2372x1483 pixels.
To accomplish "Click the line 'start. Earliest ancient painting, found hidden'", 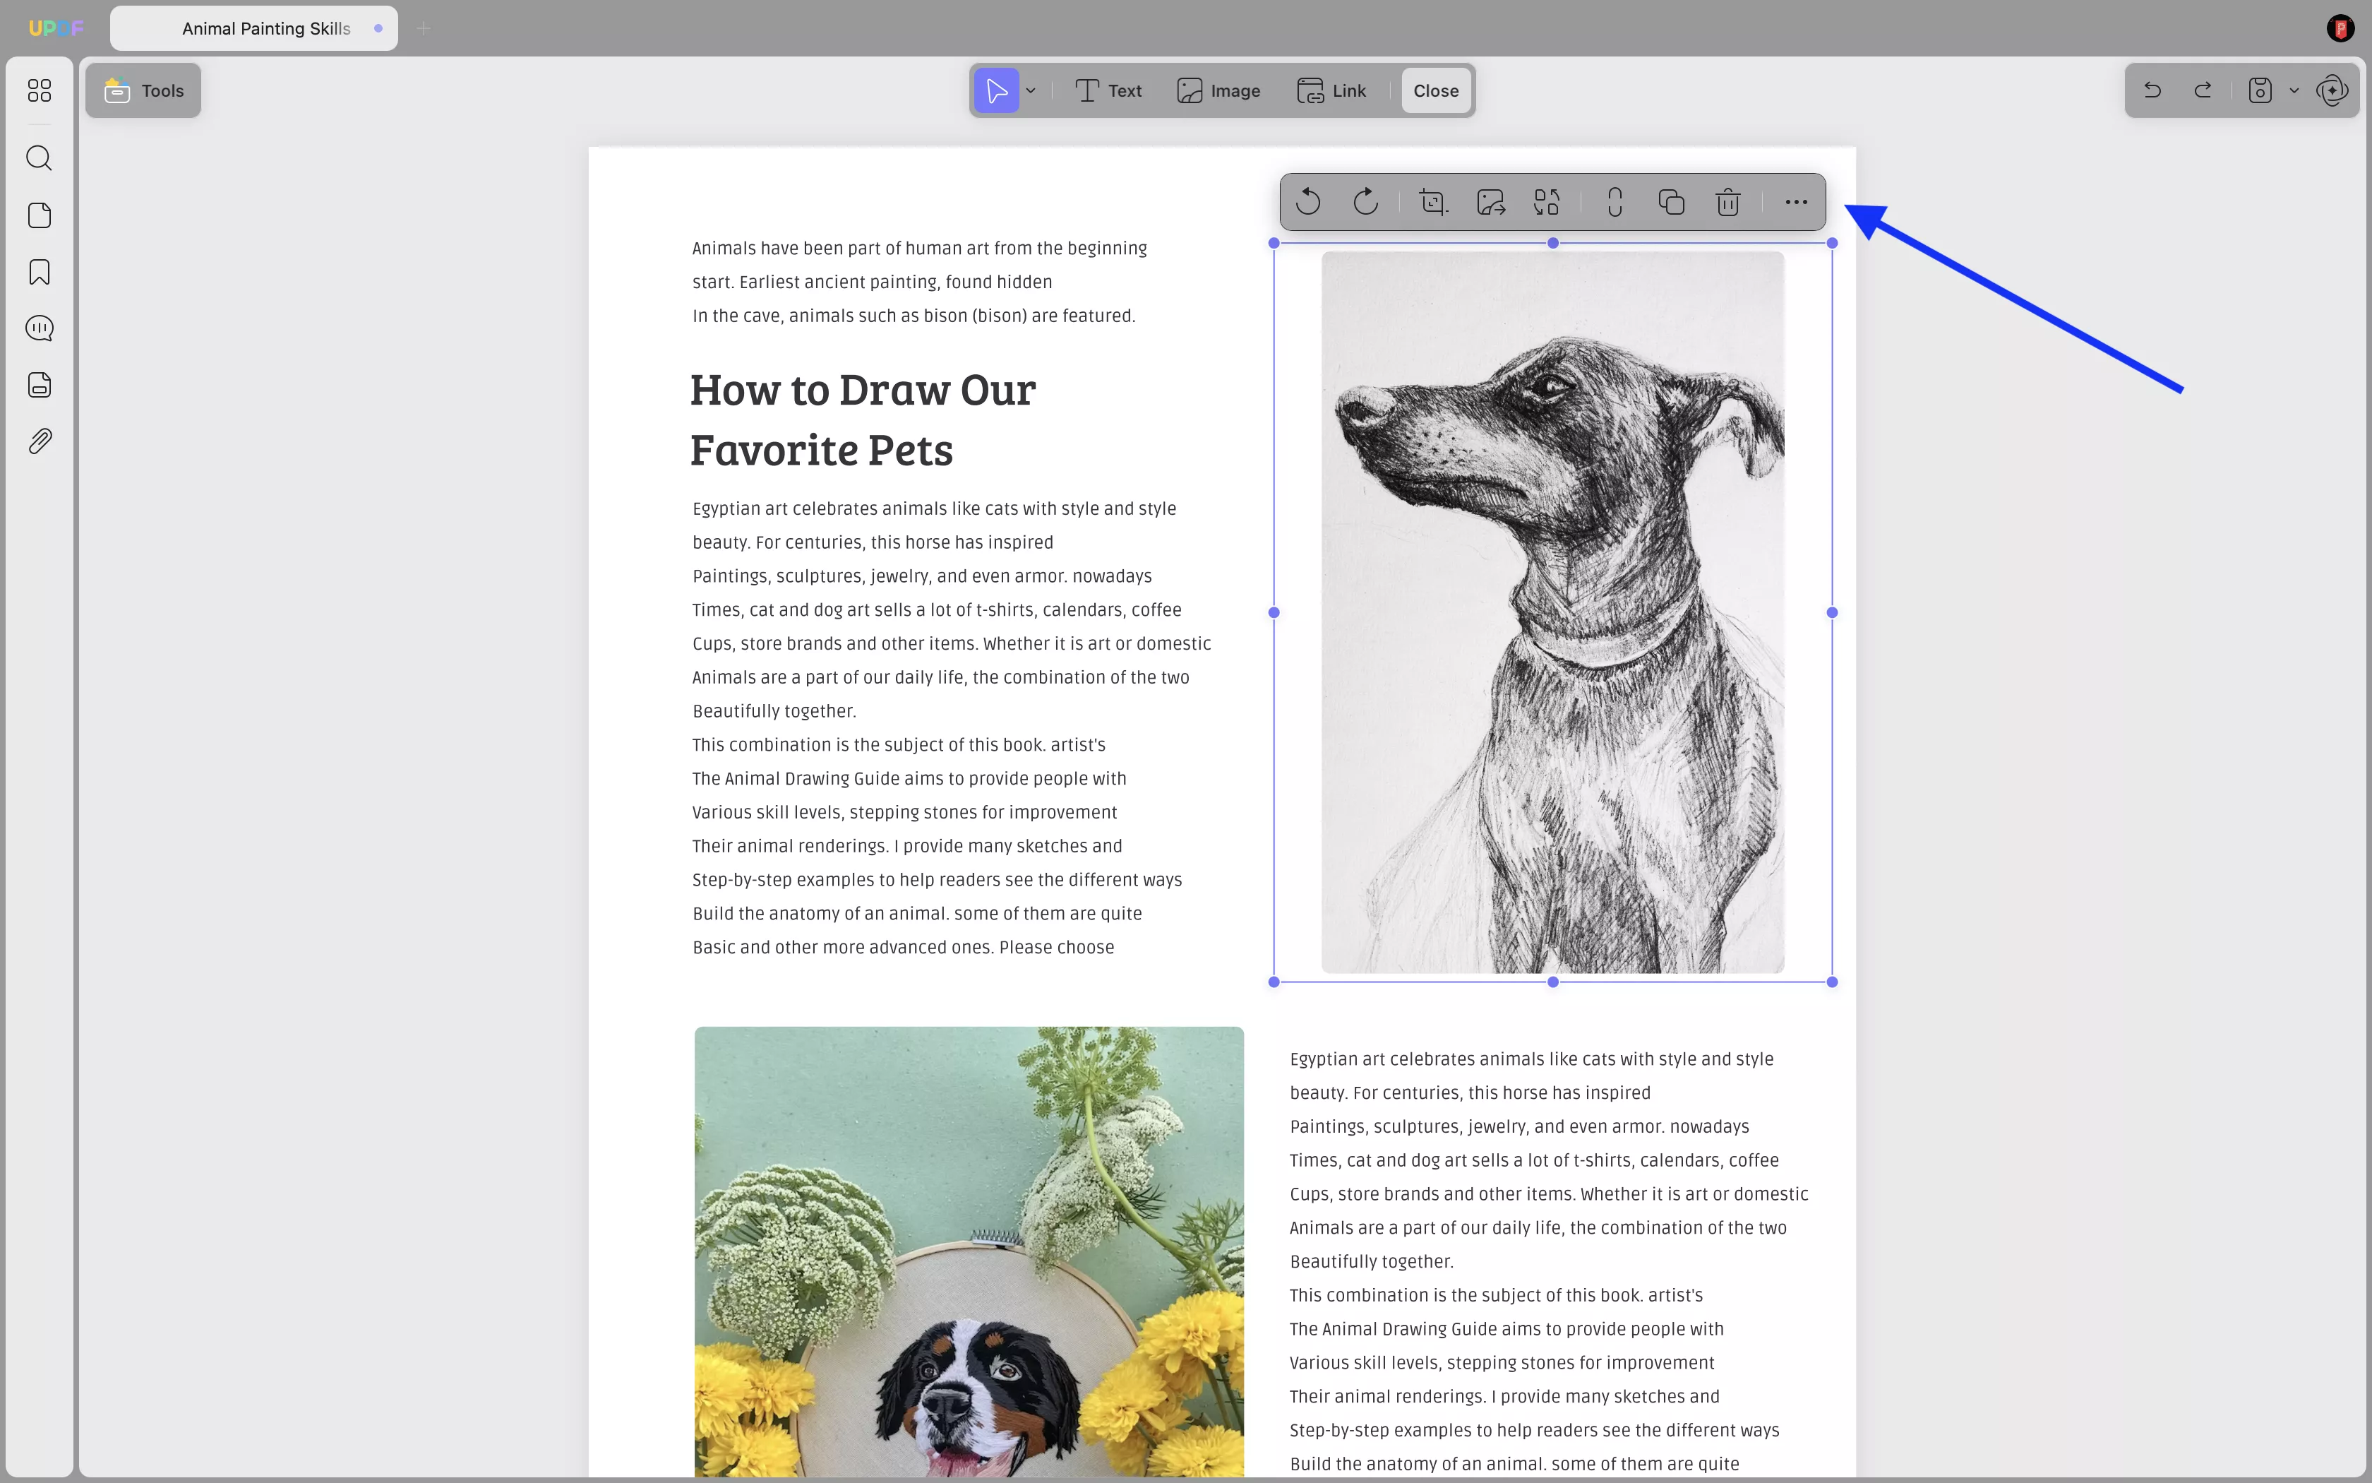I will pos(873,282).
